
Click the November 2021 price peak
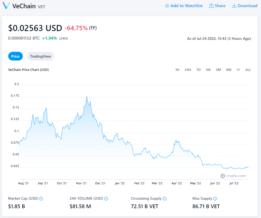pyautogui.click(x=86, y=96)
